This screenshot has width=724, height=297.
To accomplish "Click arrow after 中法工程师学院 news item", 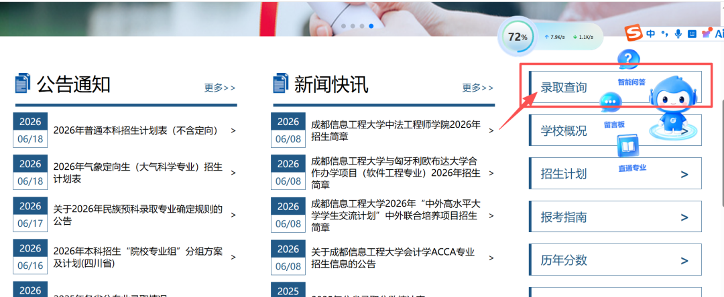I will pos(491,130).
